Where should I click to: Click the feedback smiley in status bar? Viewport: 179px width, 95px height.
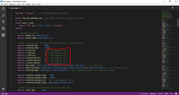(176, 94)
